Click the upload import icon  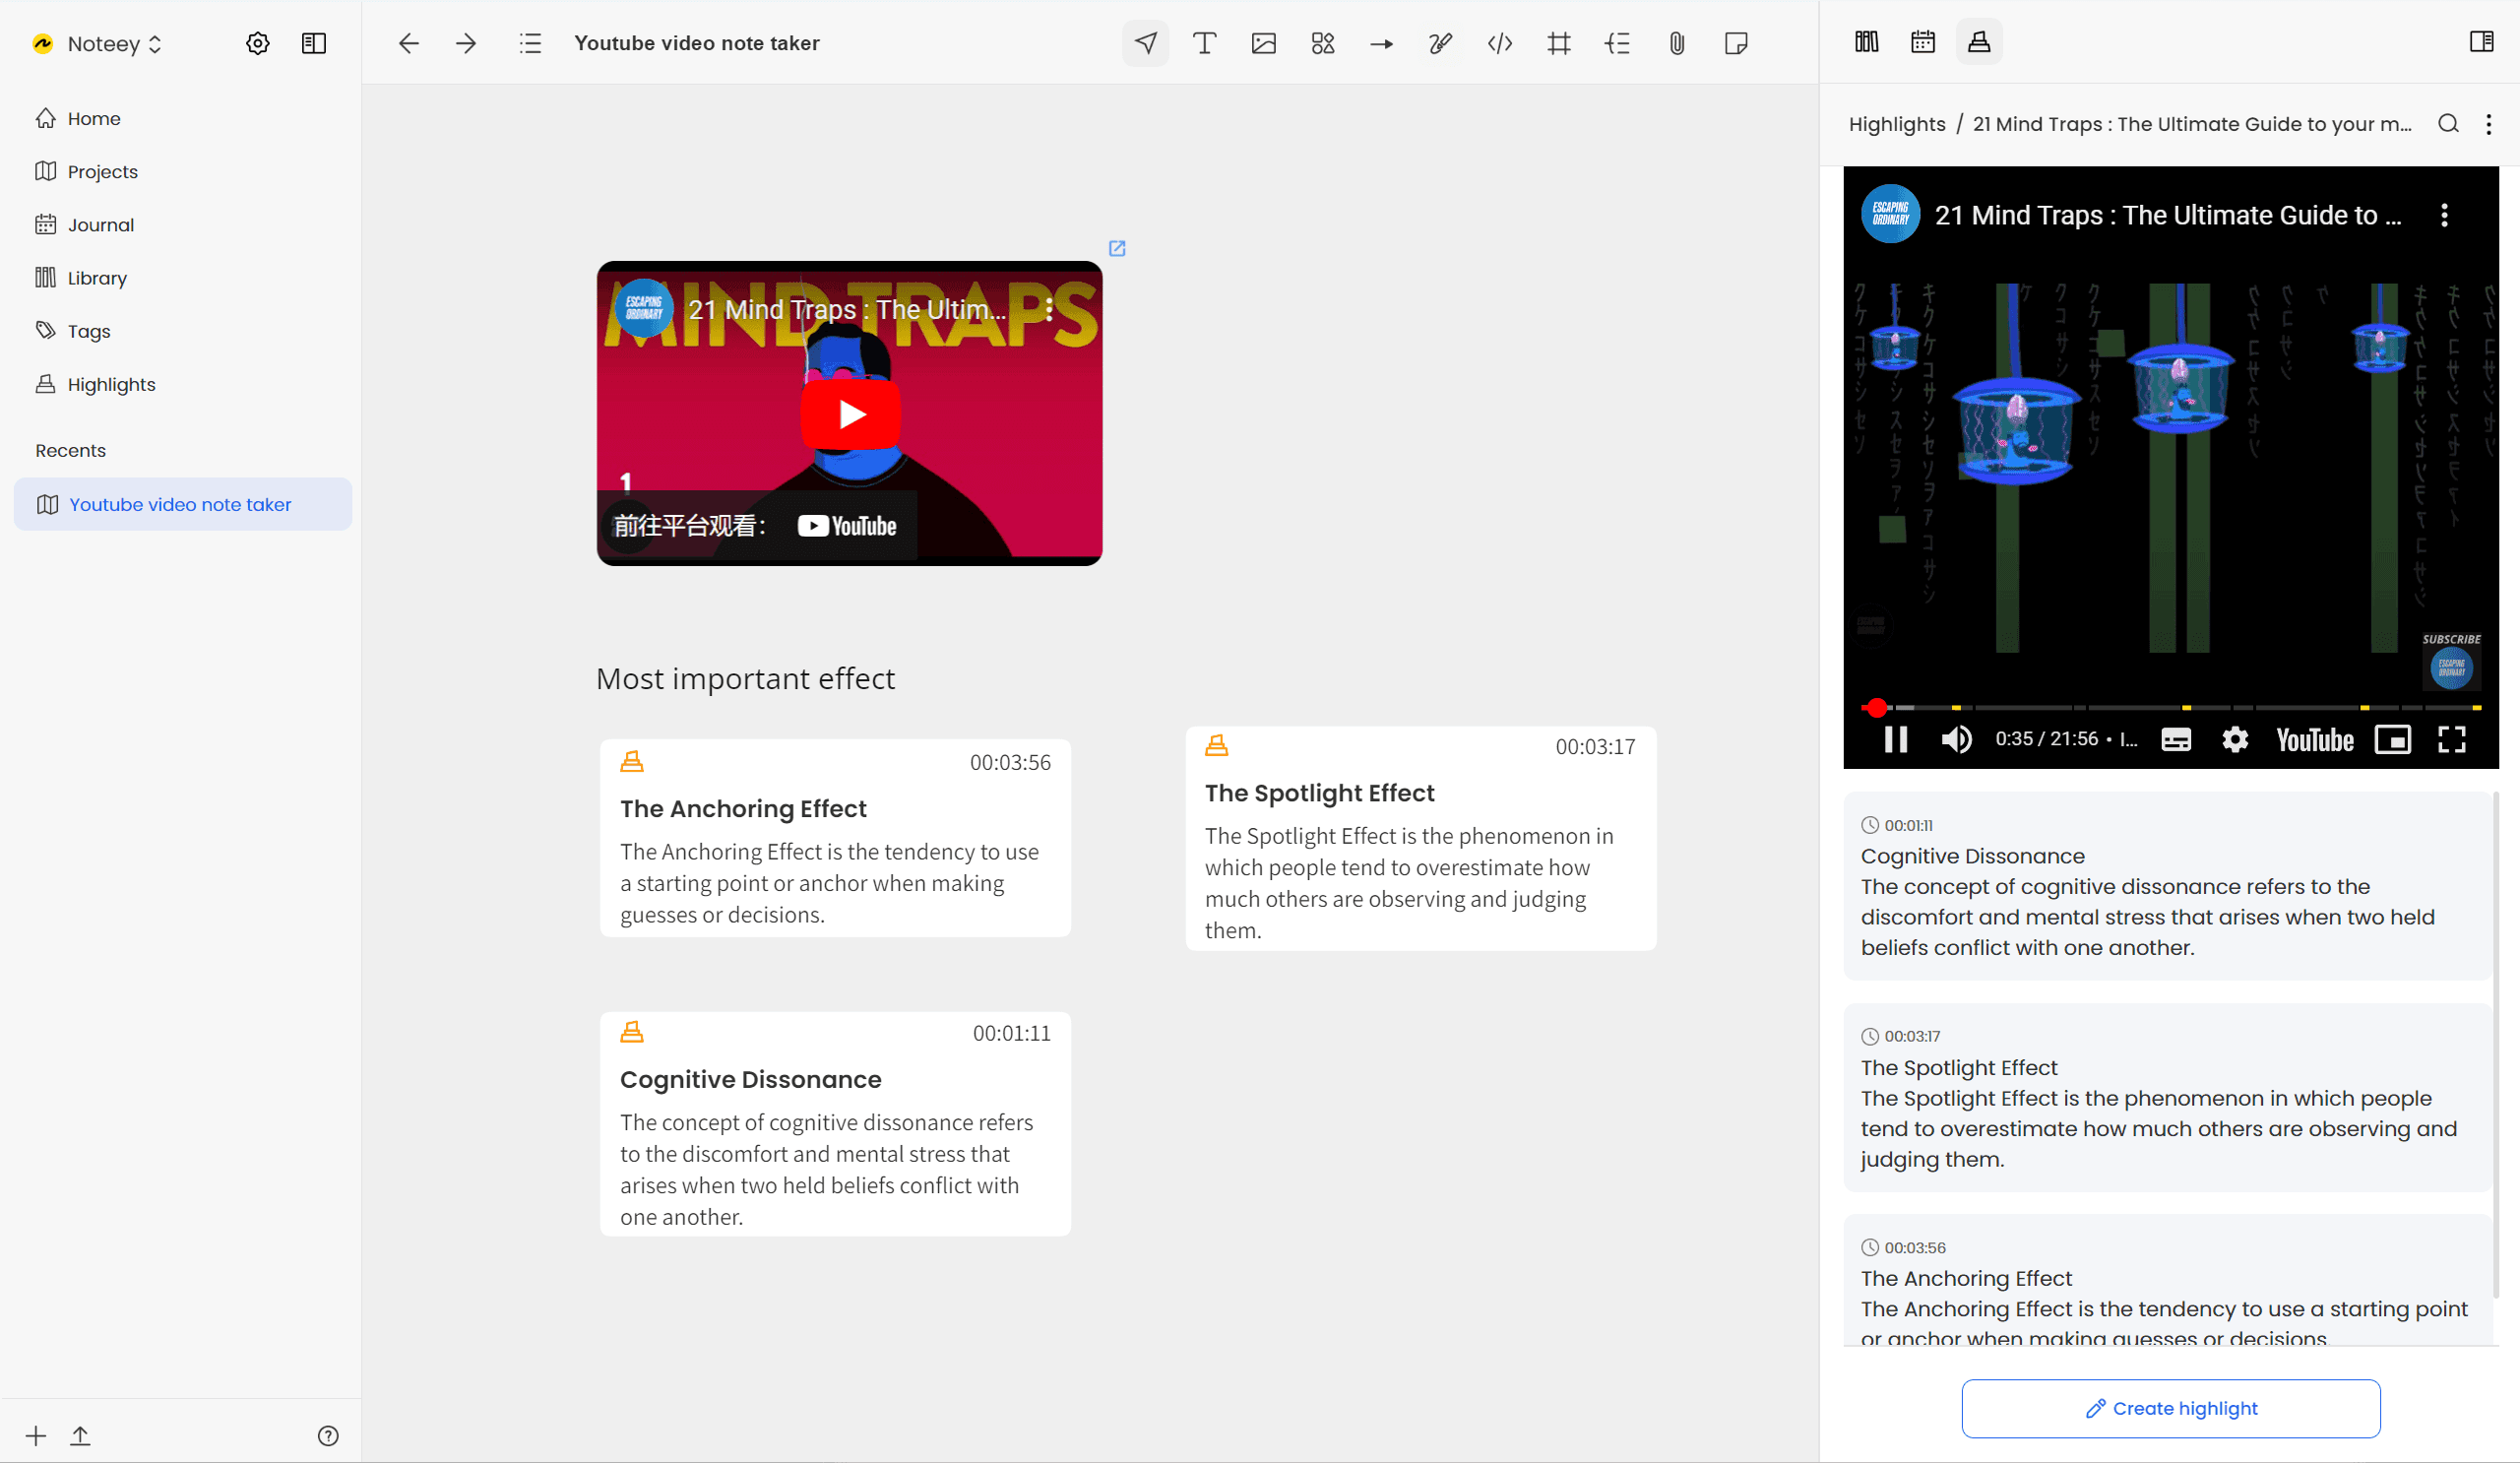pyautogui.click(x=80, y=1436)
